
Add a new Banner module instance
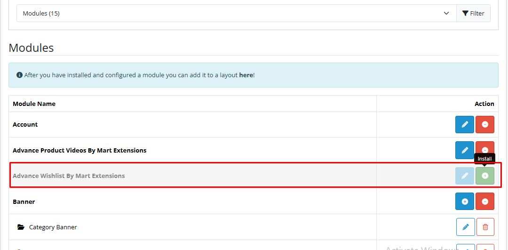[464, 202]
